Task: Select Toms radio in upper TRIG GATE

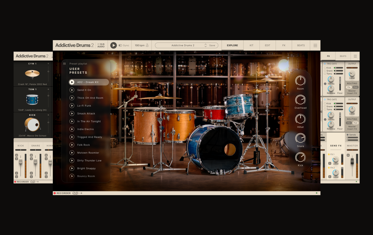Action: (x=325, y=74)
